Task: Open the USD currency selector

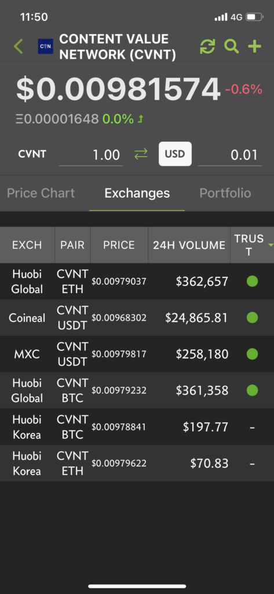Action: pyautogui.click(x=175, y=154)
